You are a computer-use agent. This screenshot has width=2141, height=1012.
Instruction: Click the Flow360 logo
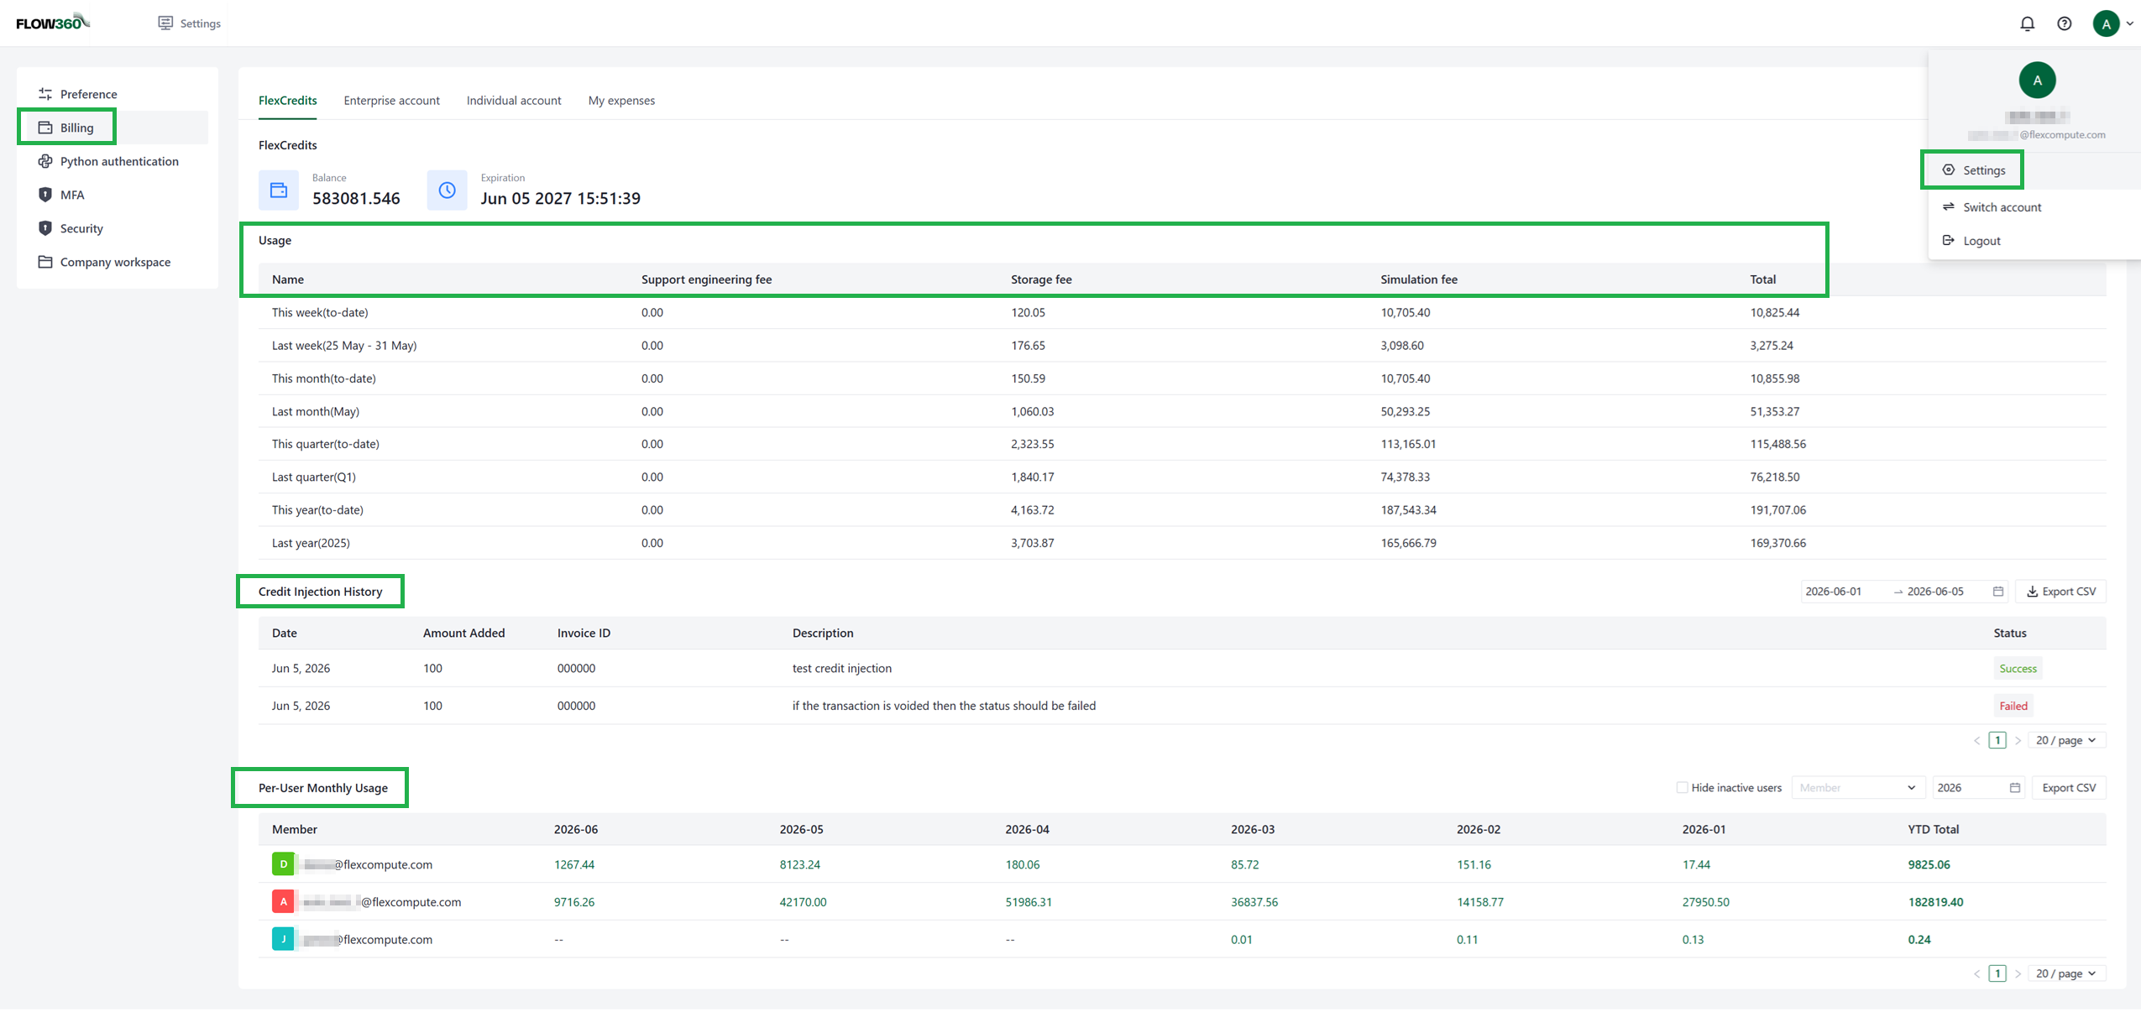pyautogui.click(x=52, y=23)
